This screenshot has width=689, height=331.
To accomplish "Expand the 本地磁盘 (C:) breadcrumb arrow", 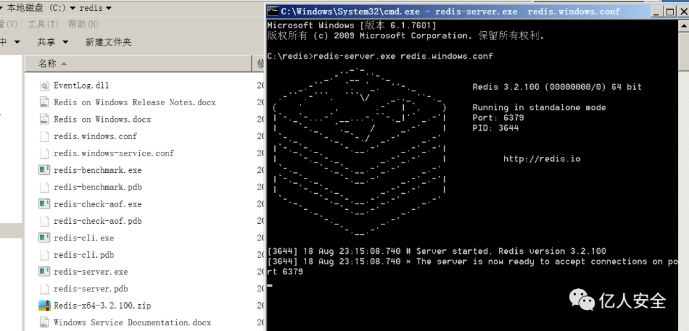I will pyautogui.click(x=71, y=8).
